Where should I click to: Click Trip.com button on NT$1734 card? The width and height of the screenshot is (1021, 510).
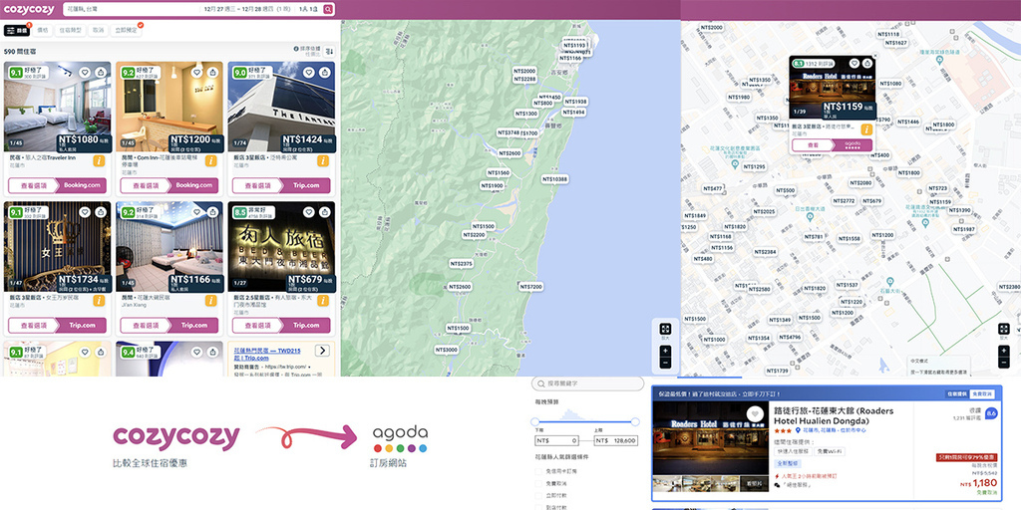(x=82, y=326)
